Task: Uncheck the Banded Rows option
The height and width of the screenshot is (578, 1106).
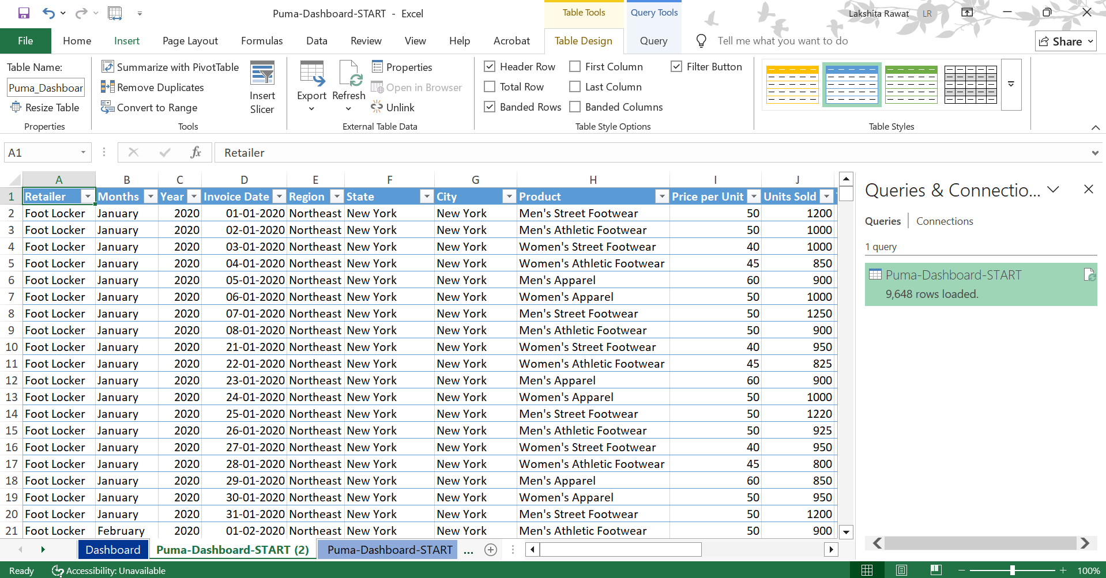Action: 490,107
